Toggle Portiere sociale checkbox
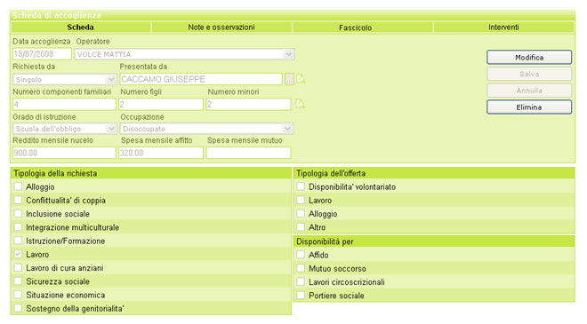The width and height of the screenshot is (587, 324). [x=301, y=296]
